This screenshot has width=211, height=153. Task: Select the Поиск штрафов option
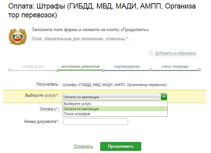[x=115, y=114]
